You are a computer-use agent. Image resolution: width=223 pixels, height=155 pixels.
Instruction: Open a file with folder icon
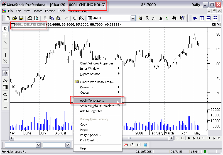point(15,18)
